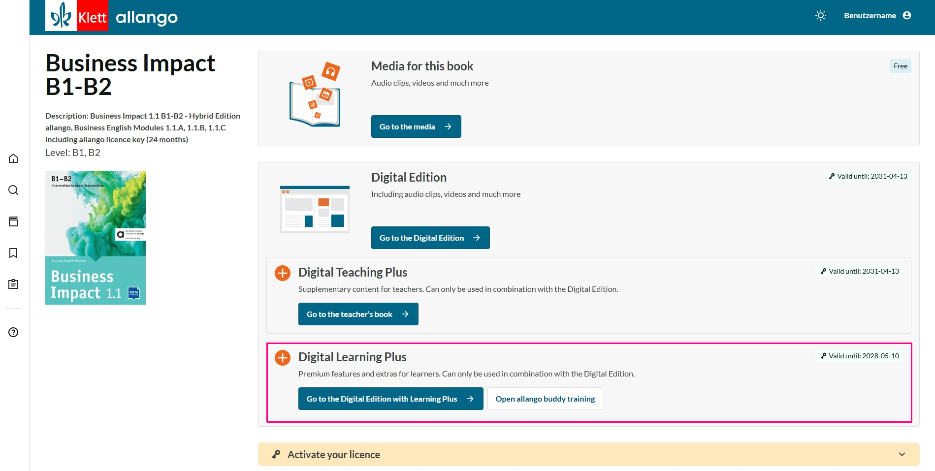Click the home icon in the sidebar
Viewport: 935px width, 471px height.
(x=13, y=158)
